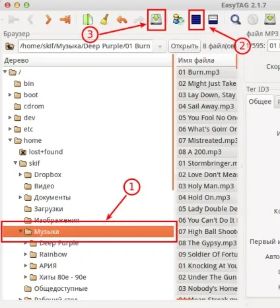Expand the Dropbox folder
Screen dimensions: 280x308
[20, 174]
